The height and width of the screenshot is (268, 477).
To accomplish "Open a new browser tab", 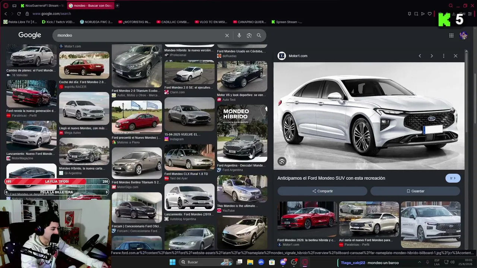I will (x=117, y=6).
